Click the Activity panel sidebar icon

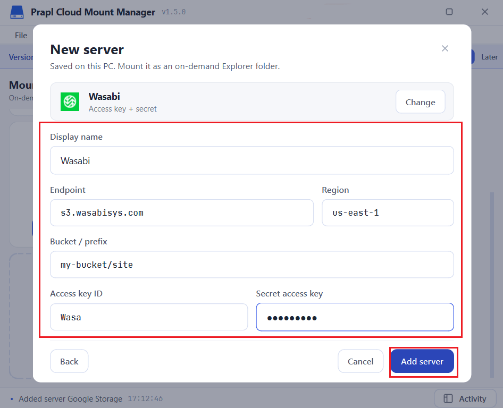[x=448, y=398]
